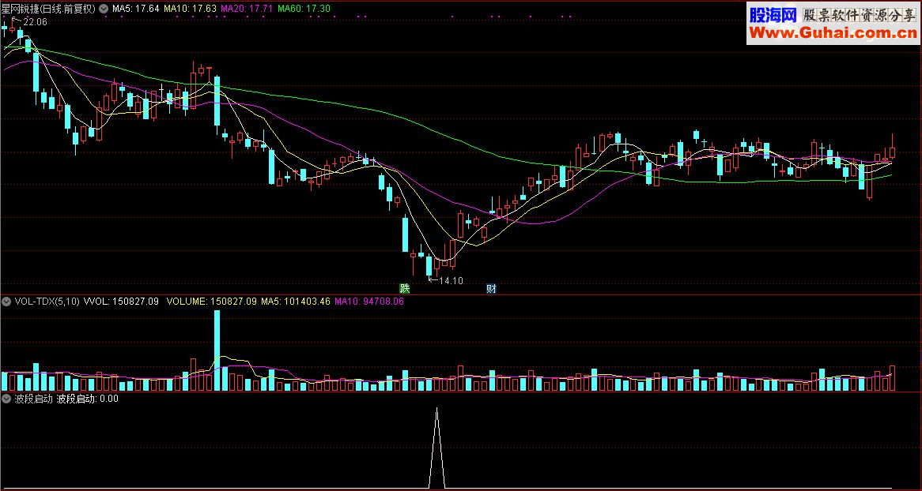Click the blue 财 financial marker
The height and width of the screenshot is (491, 922).
click(491, 288)
